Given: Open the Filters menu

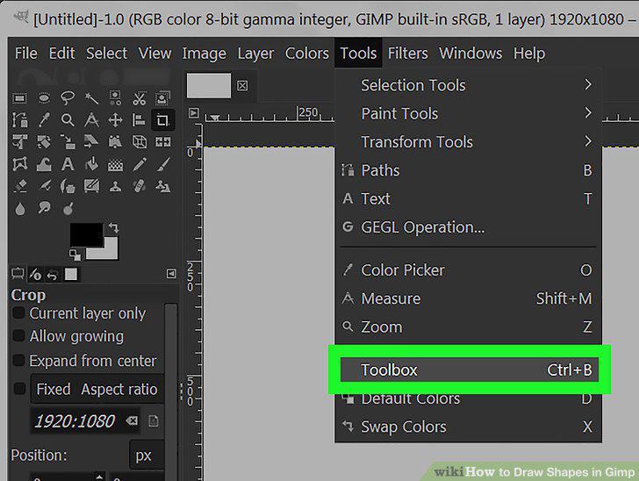Looking at the screenshot, I should pos(407,54).
